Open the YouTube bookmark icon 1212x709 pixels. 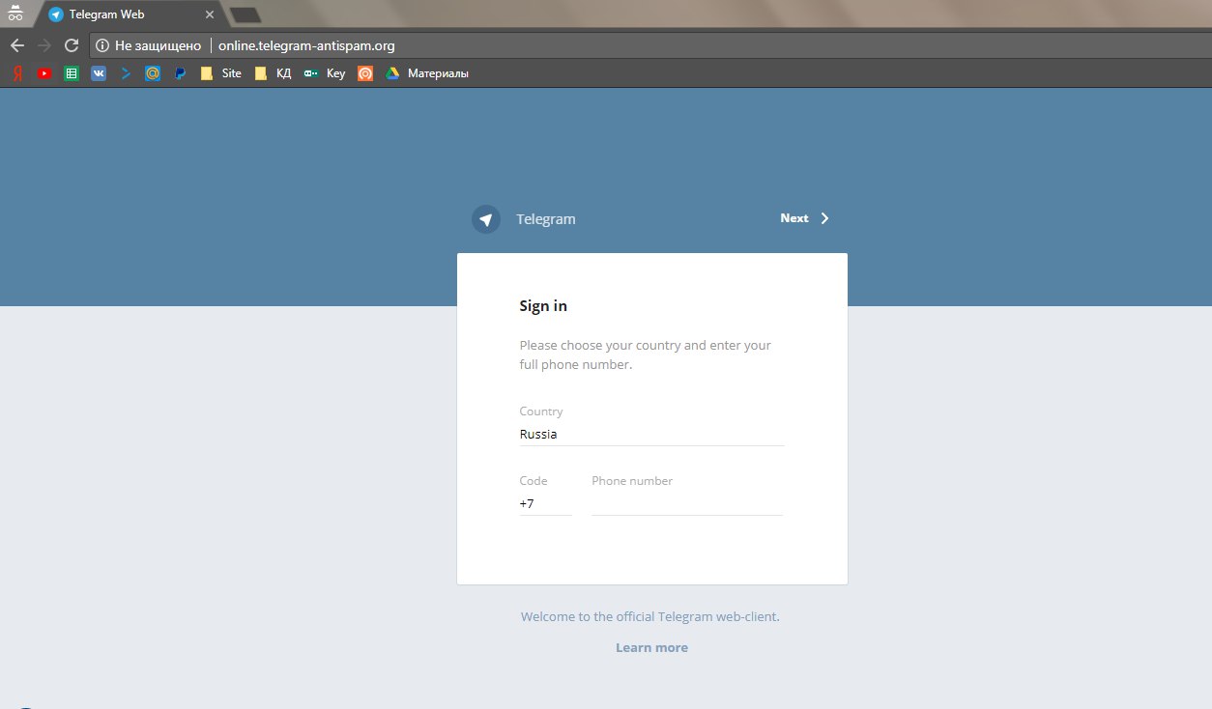[x=44, y=73]
